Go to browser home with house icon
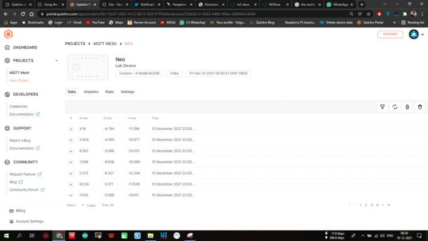Image resolution: width=428 pixels, height=241 pixels. [x=31, y=14]
